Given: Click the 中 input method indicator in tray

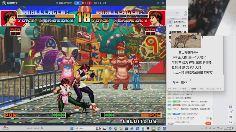Looking at the screenshot, I should (214, 128).
